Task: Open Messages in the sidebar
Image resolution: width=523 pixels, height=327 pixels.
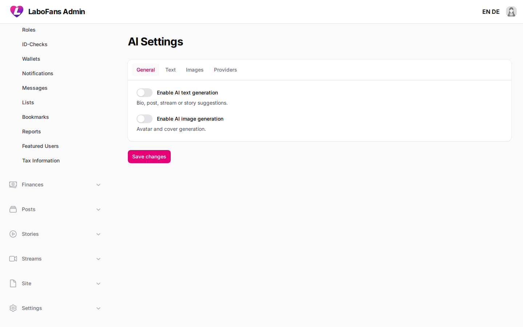Action: (x=35, y=88)
